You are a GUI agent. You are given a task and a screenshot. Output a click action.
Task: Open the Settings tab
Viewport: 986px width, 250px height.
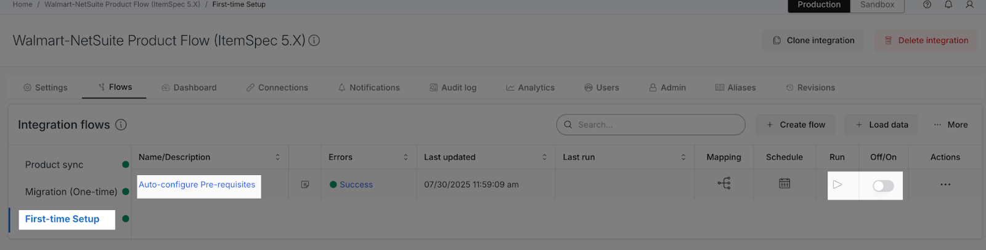(46, 88)
